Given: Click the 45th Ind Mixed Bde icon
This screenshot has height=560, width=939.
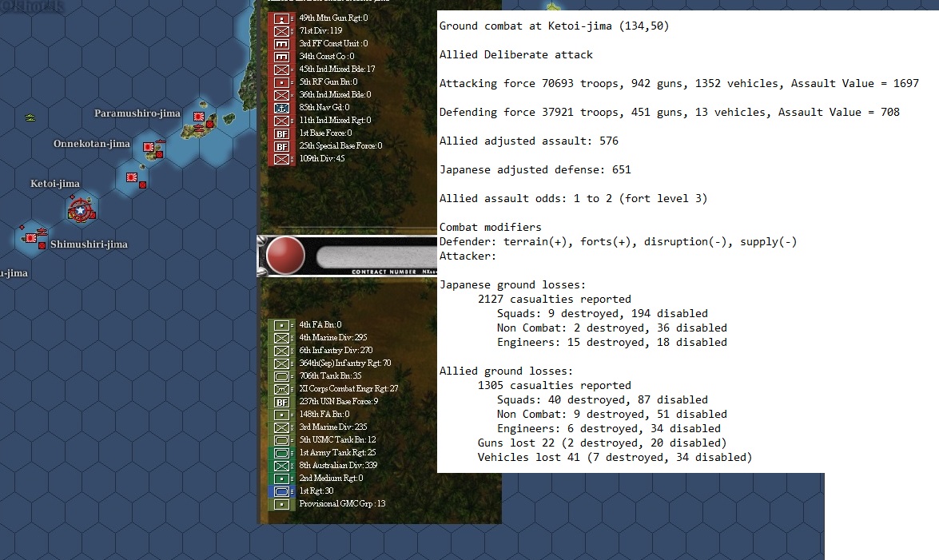Looking at the screenshot, I should point(281,70).
